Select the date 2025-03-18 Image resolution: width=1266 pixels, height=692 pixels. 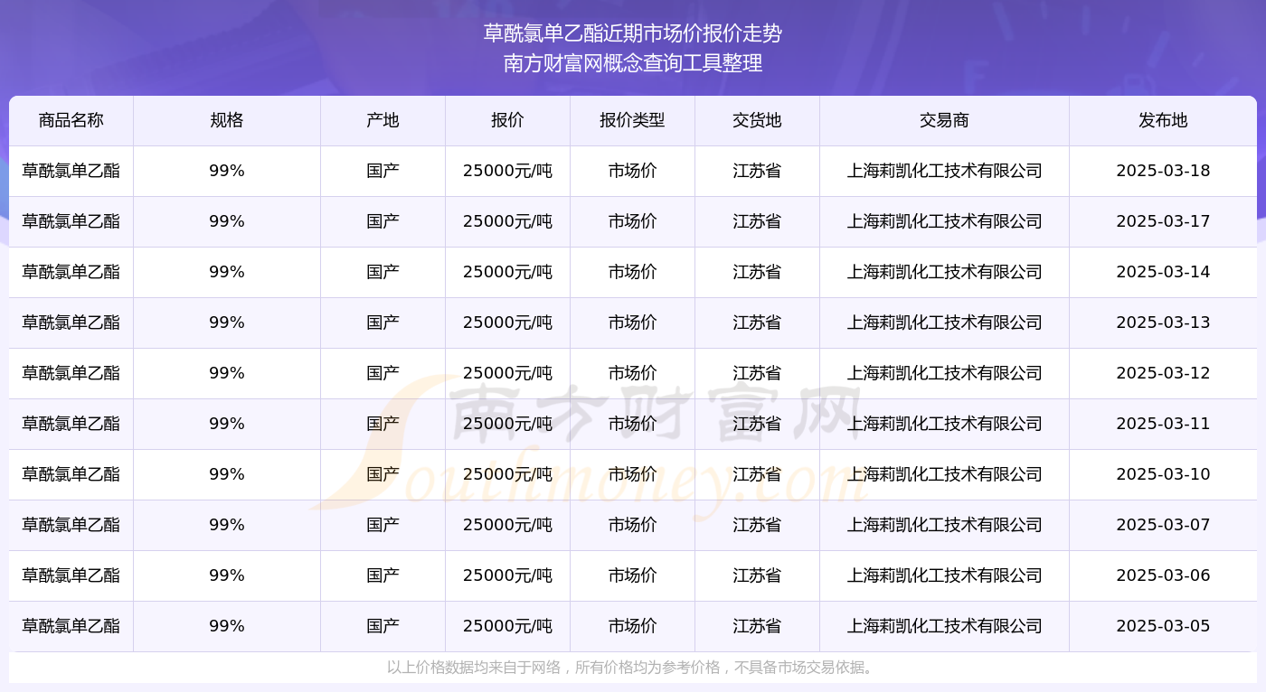coord(1163,171)
